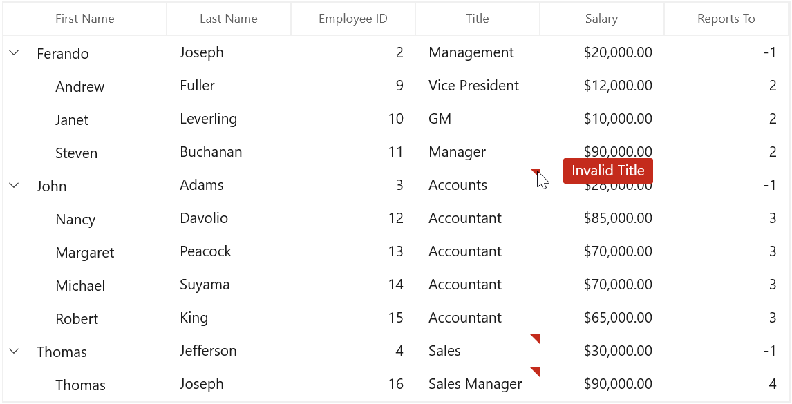This screenshot has height=404, width=792.
Task: Click the error marker on Sales Manager cell
Action: click(x=536, y=372)
